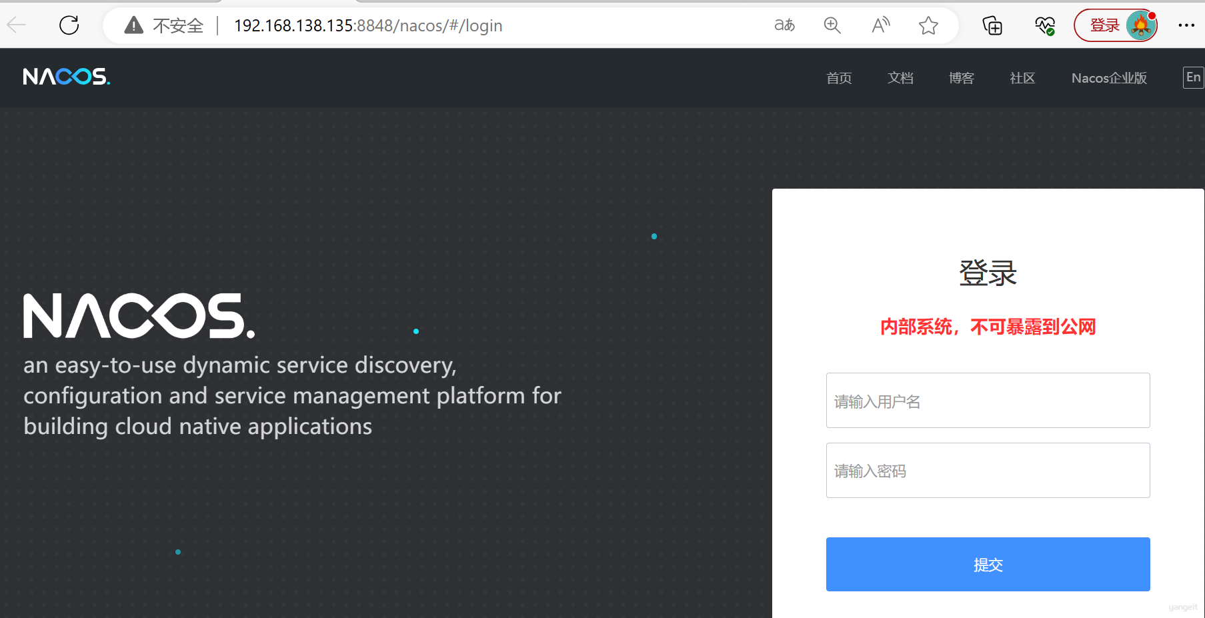The image size is (1205, 618).
Task: Open the 首页 navigation item
Action: 839,78
